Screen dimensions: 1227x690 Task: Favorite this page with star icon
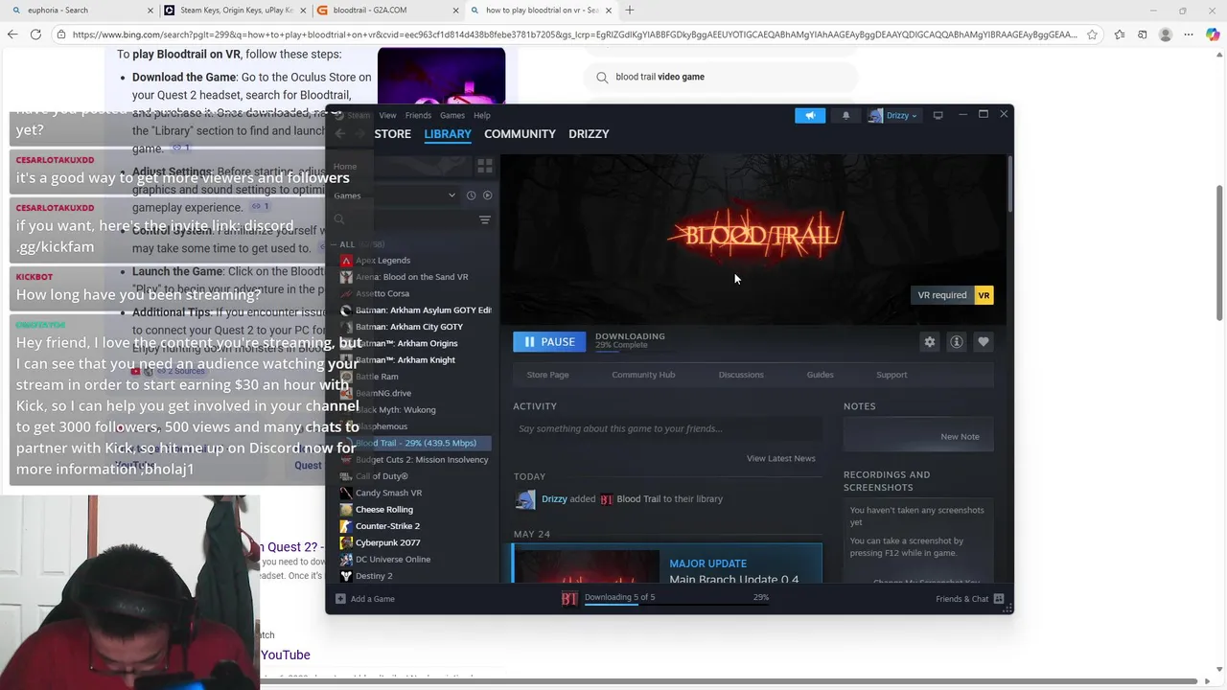tap(1092, 34)
